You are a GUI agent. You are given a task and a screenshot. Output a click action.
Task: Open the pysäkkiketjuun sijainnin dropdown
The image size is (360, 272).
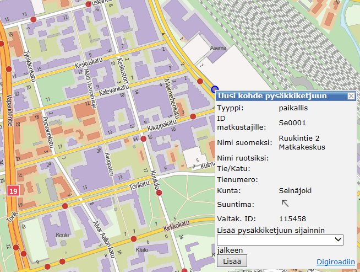(x=280, y=240)
